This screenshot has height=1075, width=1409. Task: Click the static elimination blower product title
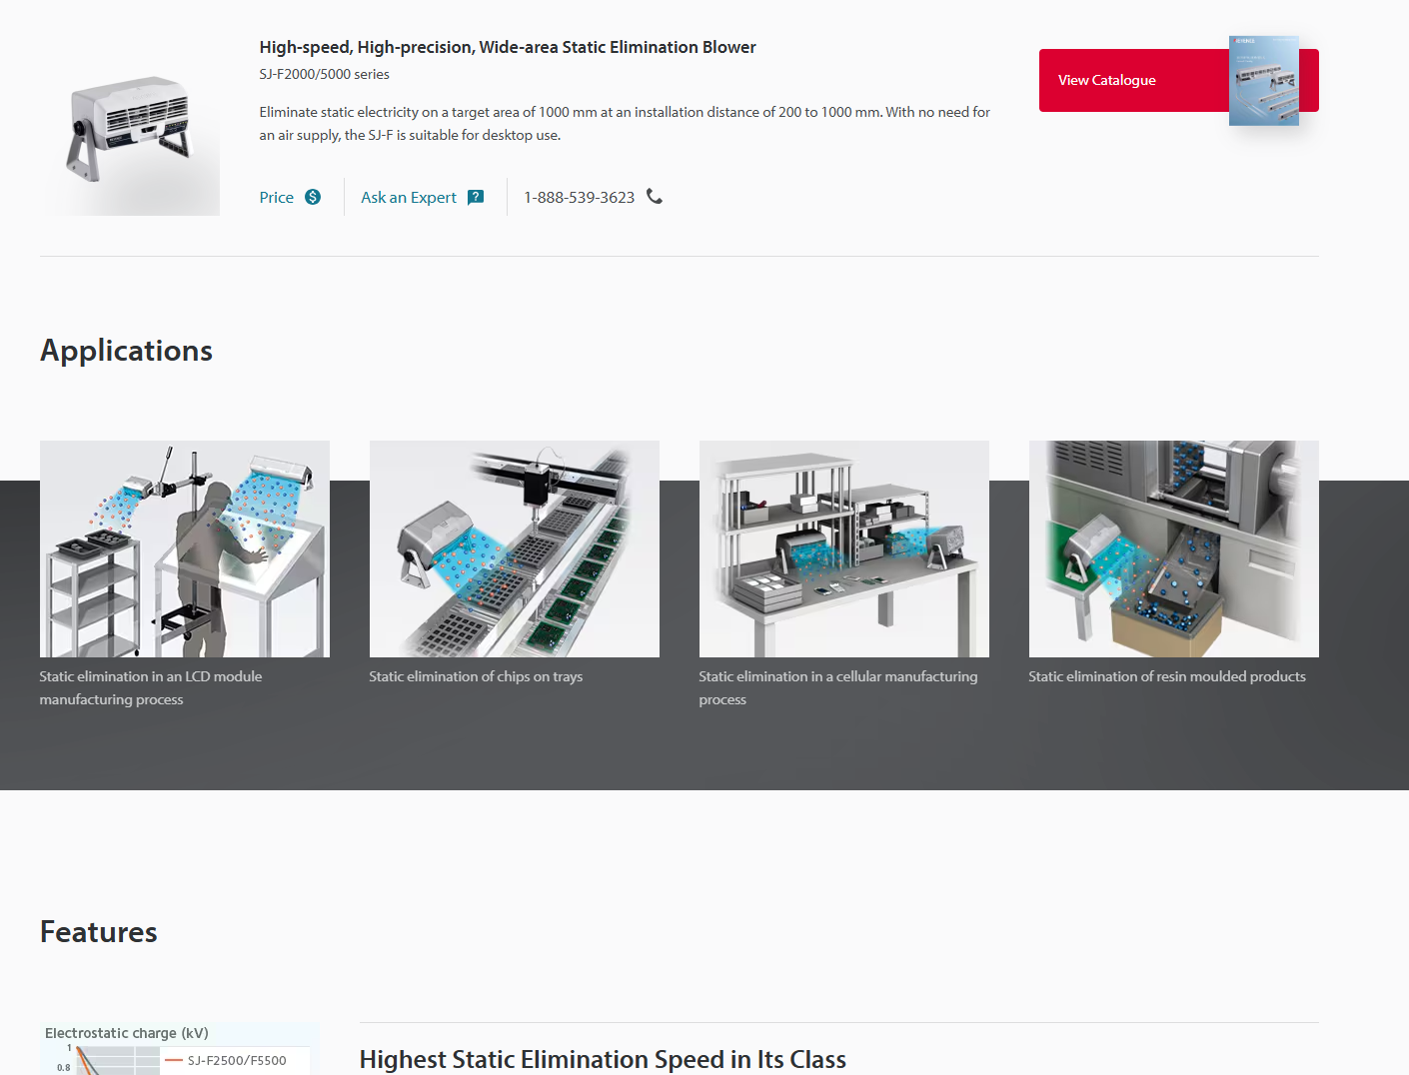(507, 47)
